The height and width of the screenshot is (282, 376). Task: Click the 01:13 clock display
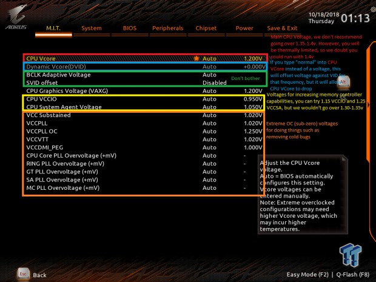[355, 18]
